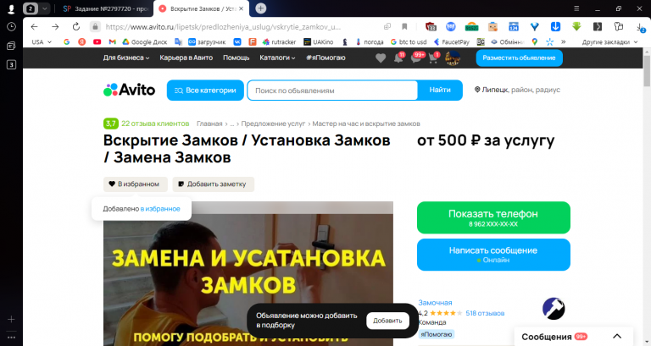Image resolution: width=651 pixels, height=346 pixels.
Task: Open the rutracker bookmark
Action: 279,41
